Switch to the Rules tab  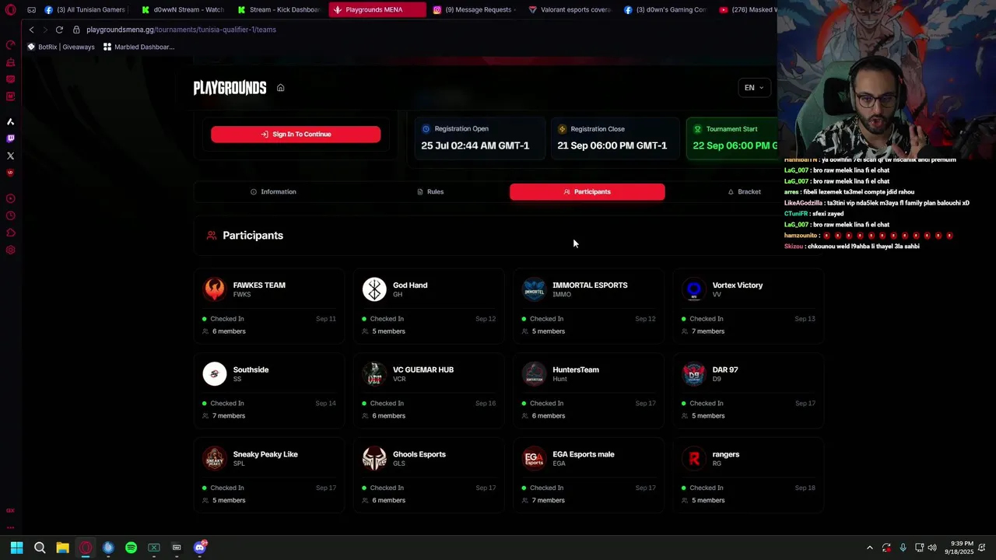tap(430, 192)
